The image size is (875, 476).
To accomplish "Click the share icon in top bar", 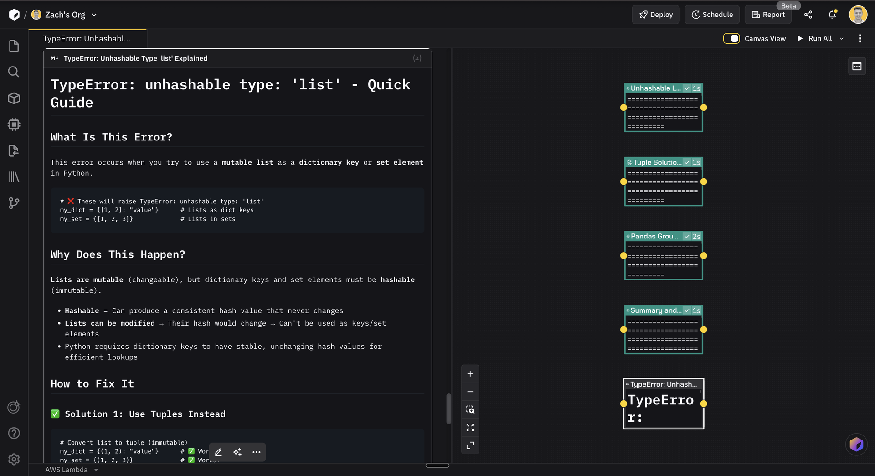I will click(x=808, y=15).
